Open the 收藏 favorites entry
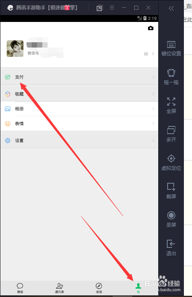 point(79,94)
